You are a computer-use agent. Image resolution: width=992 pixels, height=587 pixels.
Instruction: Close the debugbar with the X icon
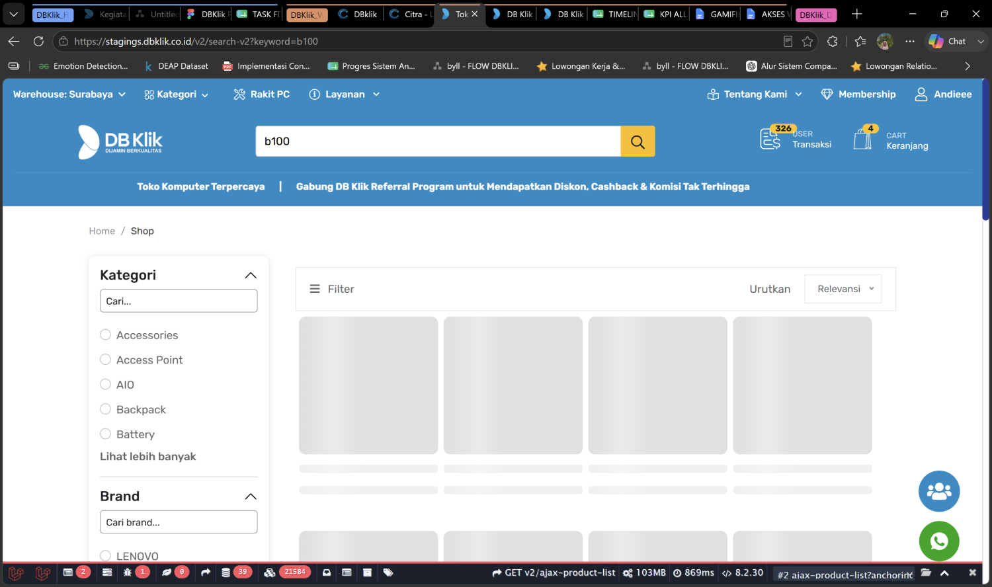pos(972,572)
